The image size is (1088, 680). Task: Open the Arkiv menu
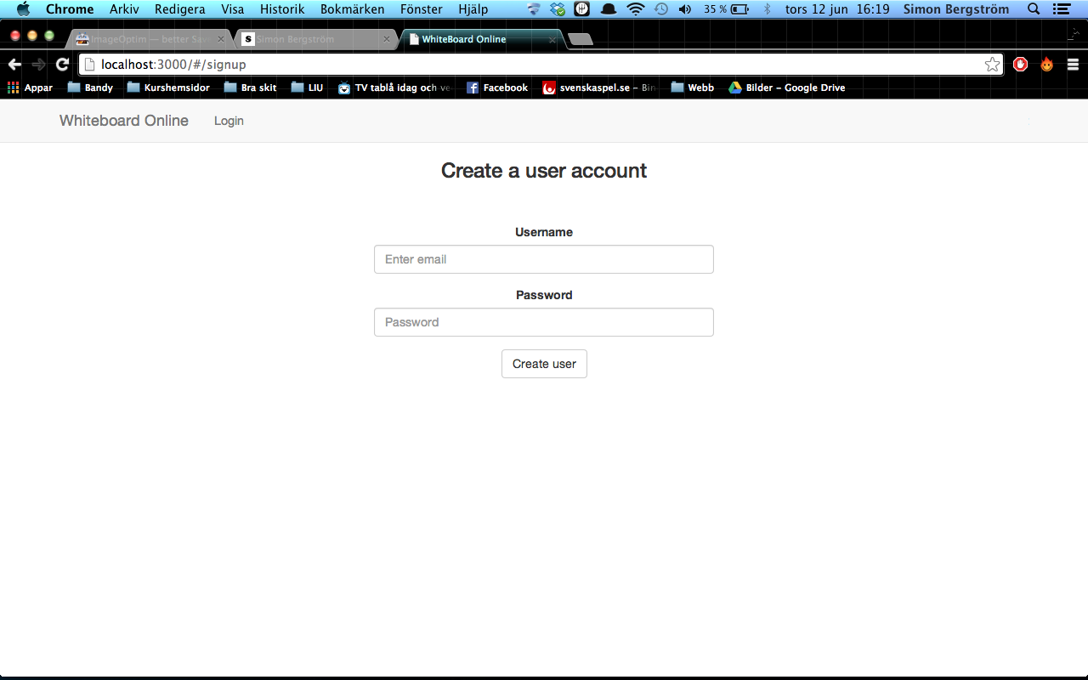[124, 9]
